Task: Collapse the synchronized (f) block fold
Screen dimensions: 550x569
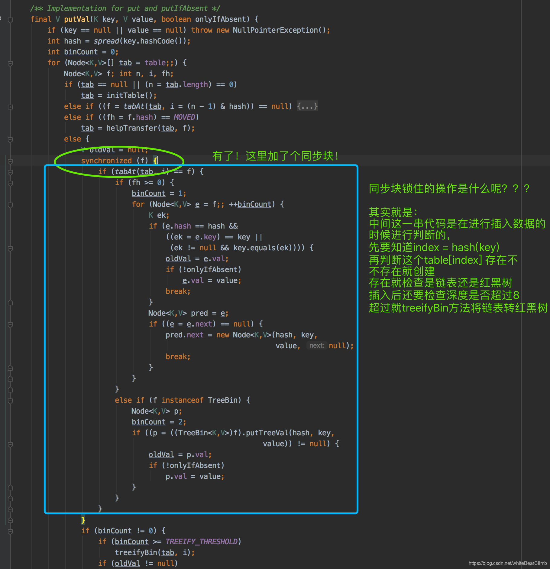Action: [10, 161]
